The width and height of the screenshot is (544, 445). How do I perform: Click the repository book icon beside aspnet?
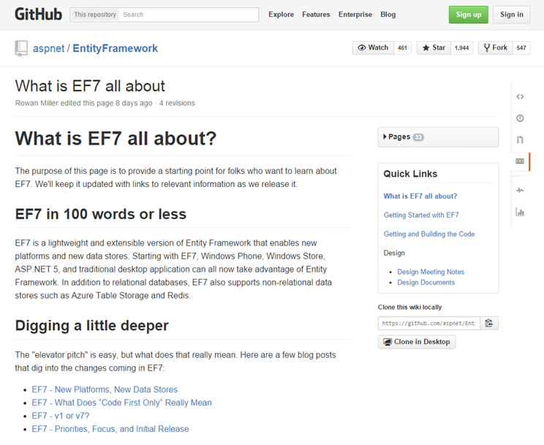tap(21, 48)
